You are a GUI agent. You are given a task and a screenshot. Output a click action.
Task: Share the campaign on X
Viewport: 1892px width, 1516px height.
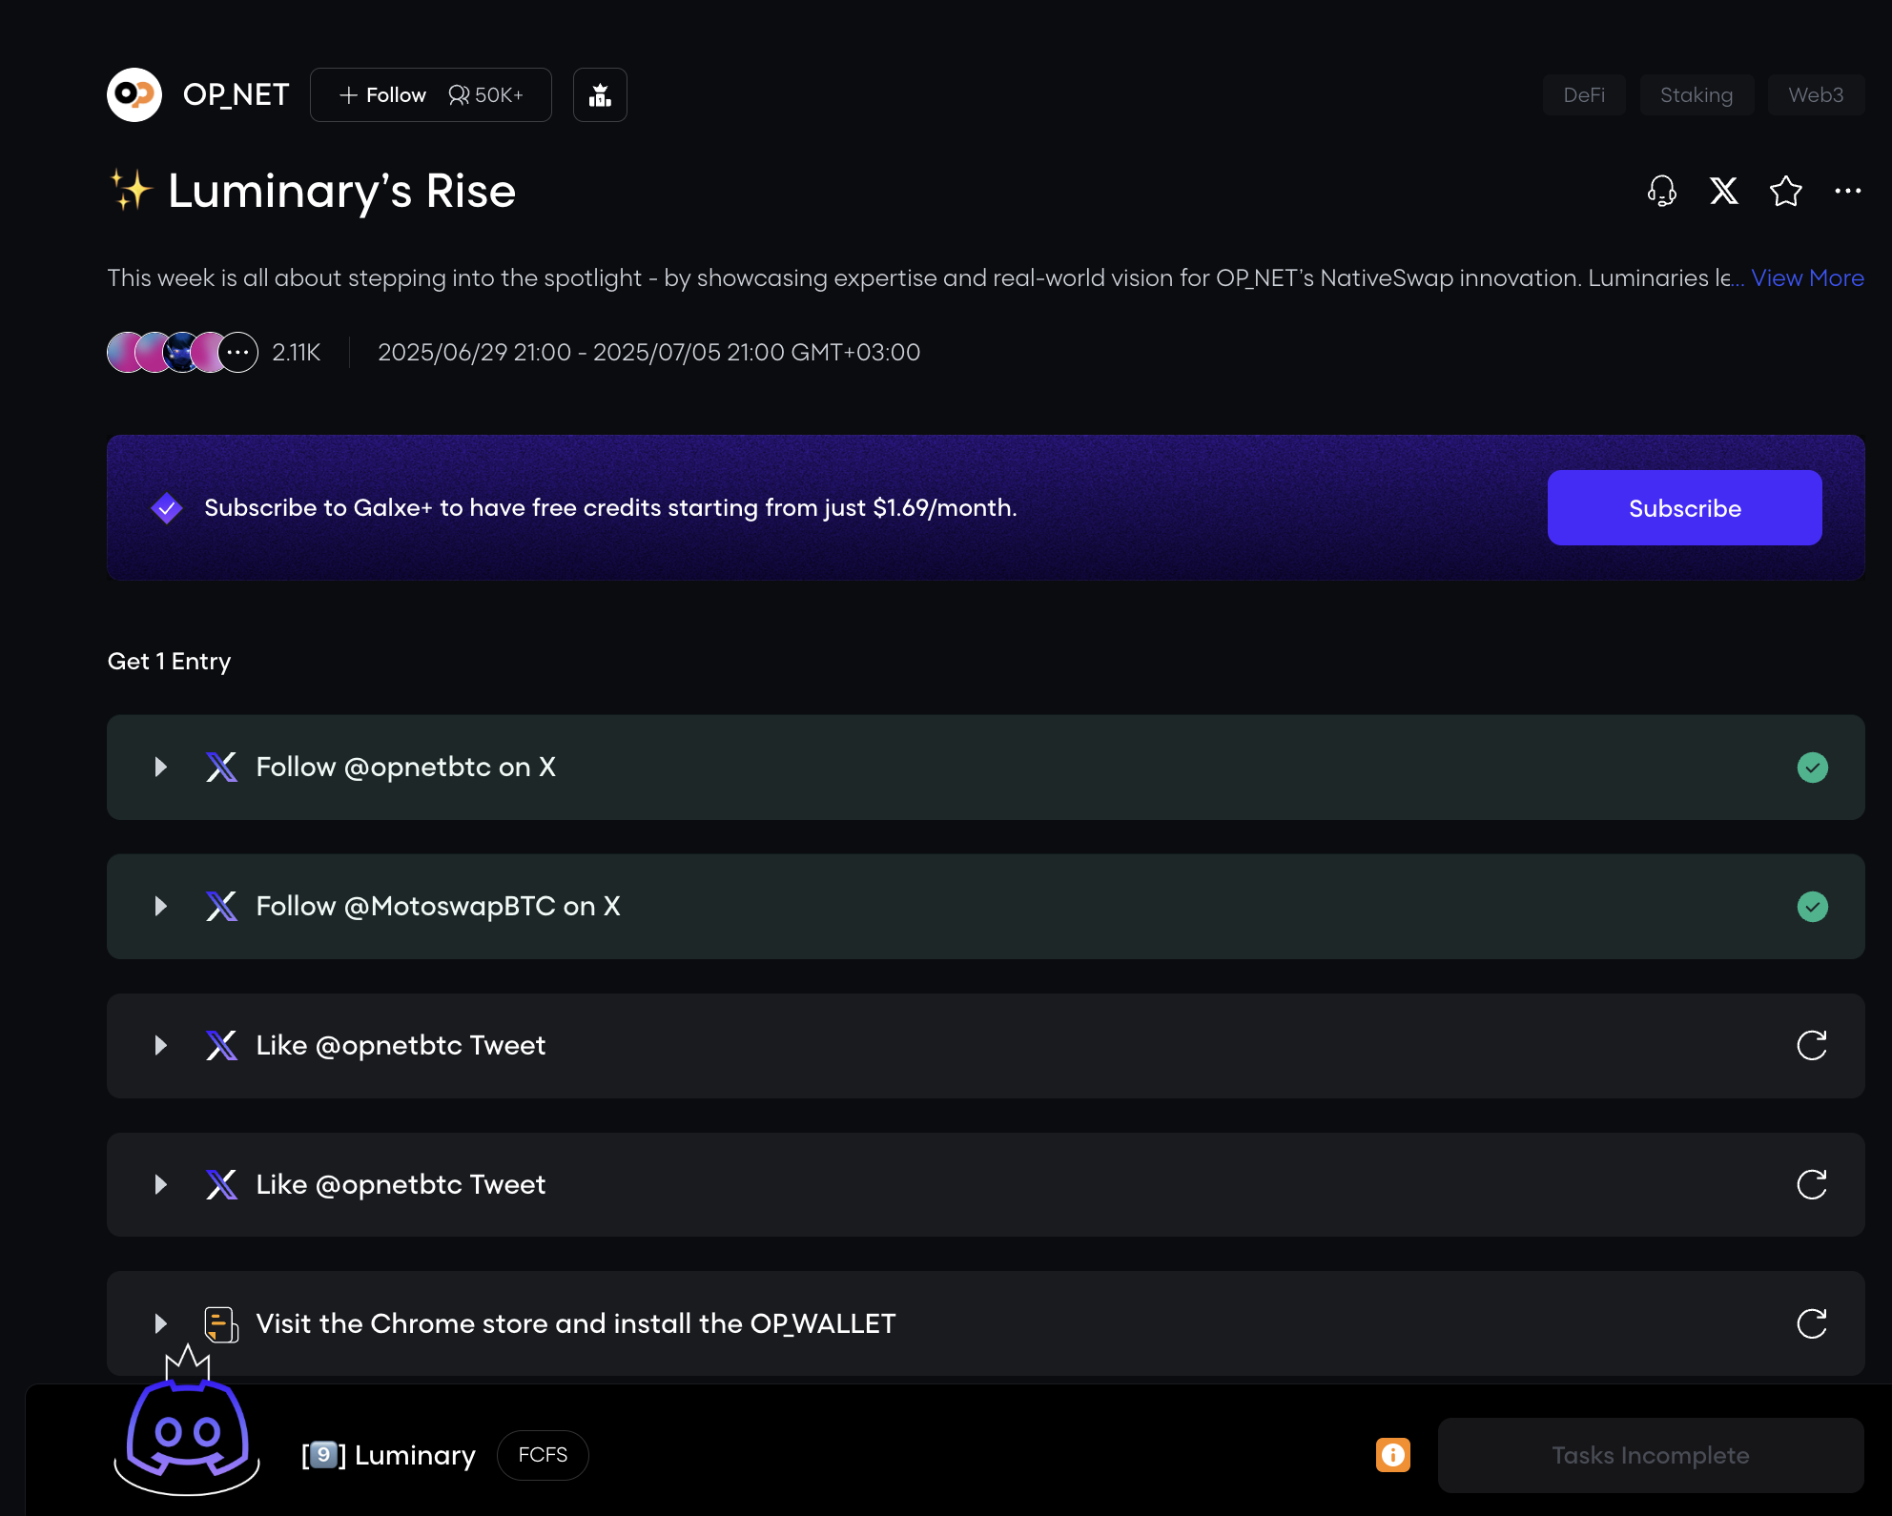tap(1723, 191)
